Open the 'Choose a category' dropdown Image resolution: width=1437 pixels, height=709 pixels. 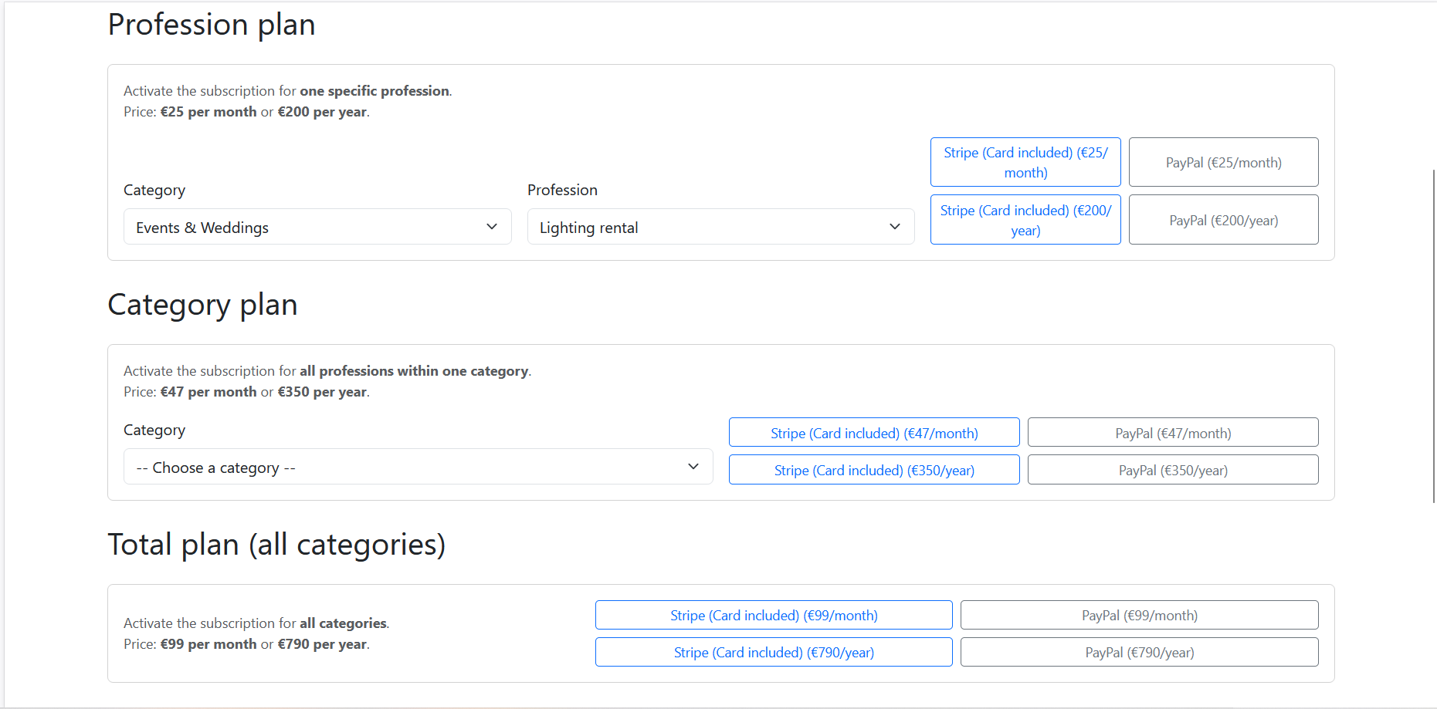point(417,467)
